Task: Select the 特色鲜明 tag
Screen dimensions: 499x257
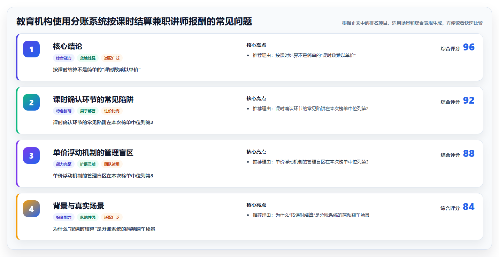Action: click(x=64, y=111)
